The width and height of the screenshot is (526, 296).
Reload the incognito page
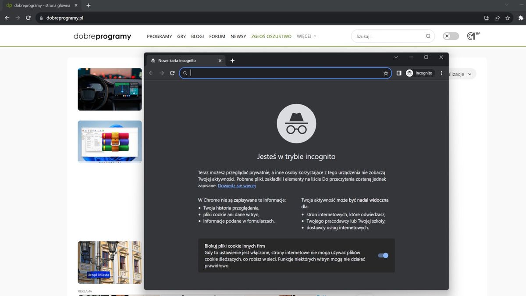click(x=172, y=73)
